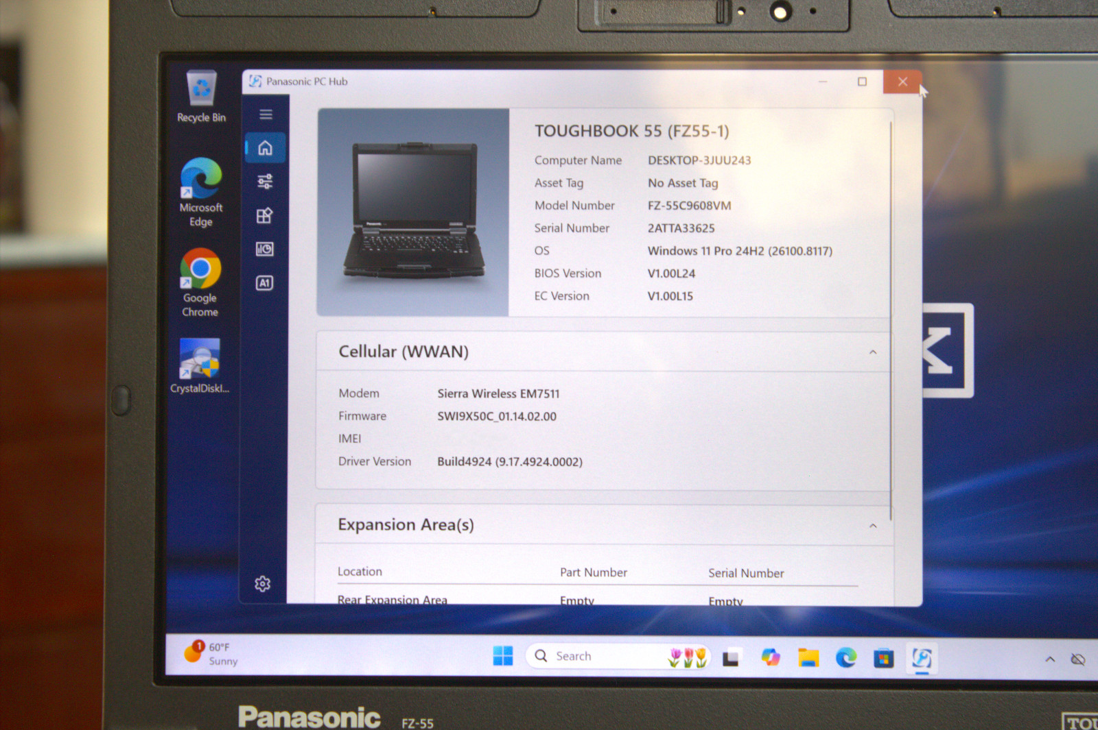Open the hamburger menu in PC Hub

tap(266, 114)
